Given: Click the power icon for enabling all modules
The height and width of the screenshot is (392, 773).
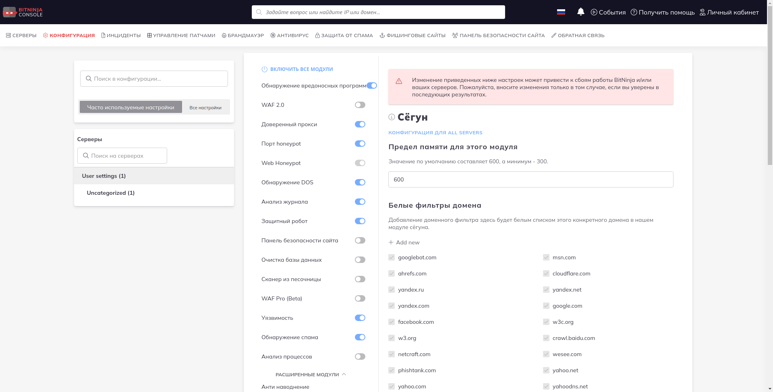Looking at the screenshot, I should tap(264, 69).
